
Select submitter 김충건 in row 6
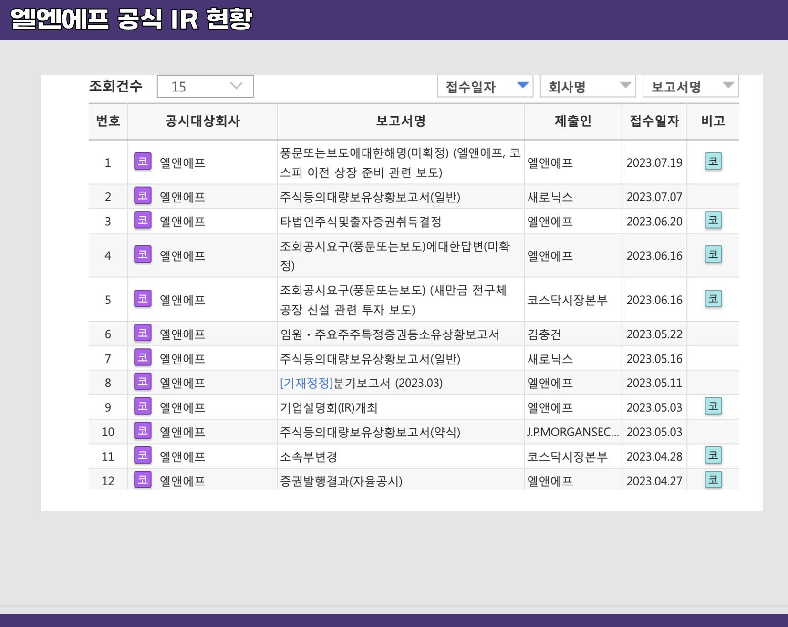[544, 334]
